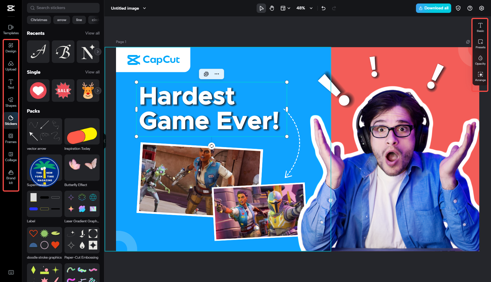Open the Text panel
Viewport: 491px width, 282px height.
point(11,84)
